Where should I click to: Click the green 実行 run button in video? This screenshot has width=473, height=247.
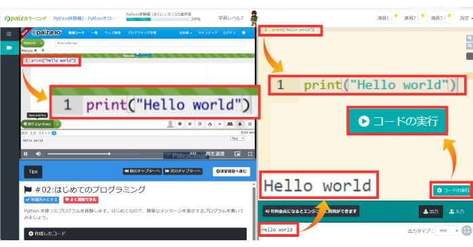[x=38, y=124]
